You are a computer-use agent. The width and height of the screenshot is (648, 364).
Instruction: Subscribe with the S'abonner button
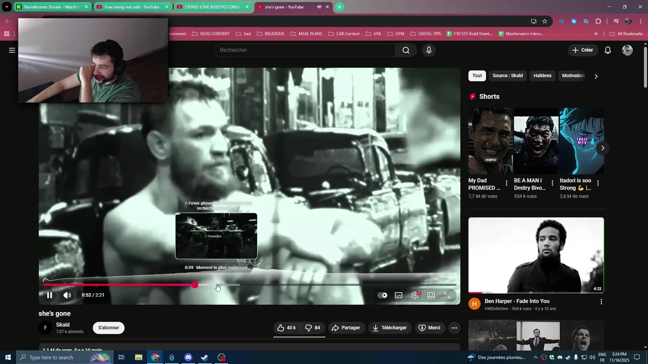click(x=108, y=328)
